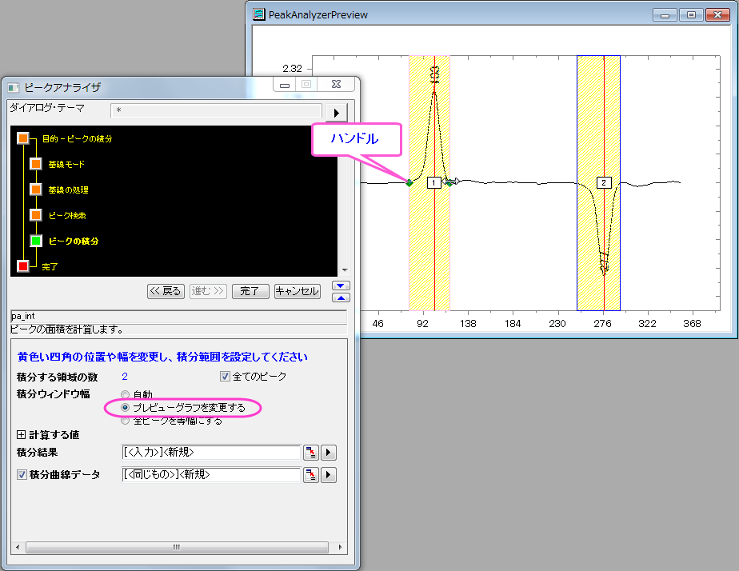
Task: Select 基線の処理 step label
Action: coord(68,190)
